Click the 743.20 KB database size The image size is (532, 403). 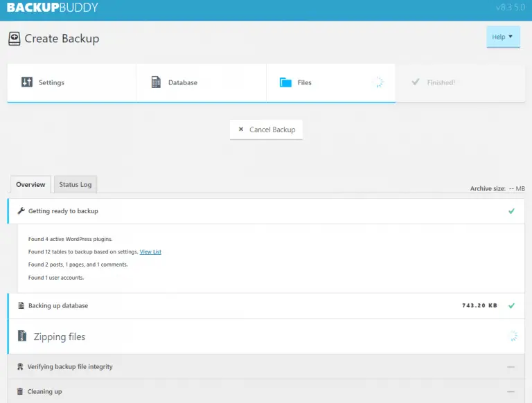479,305
